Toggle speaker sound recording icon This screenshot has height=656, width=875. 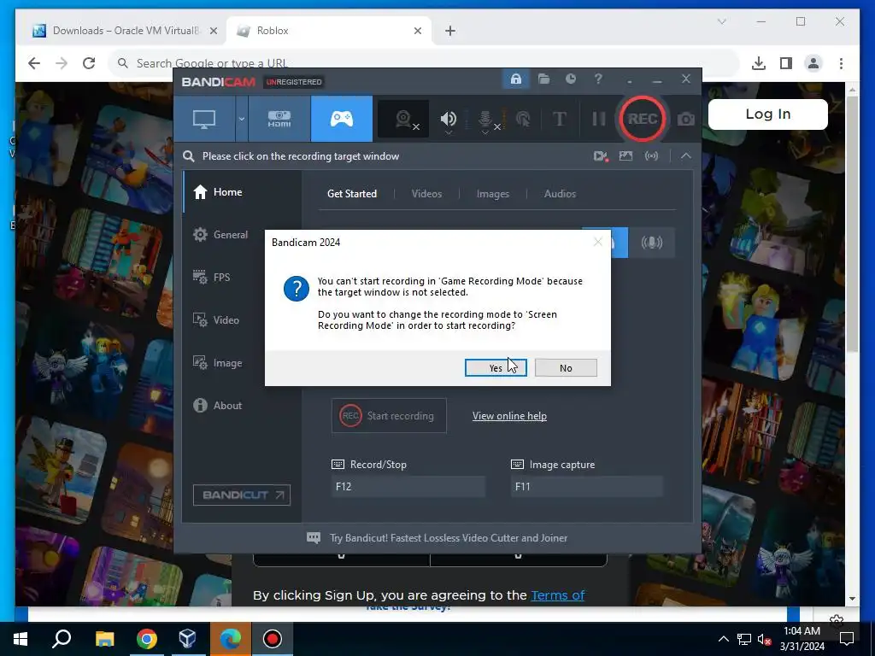click(448, 119)
